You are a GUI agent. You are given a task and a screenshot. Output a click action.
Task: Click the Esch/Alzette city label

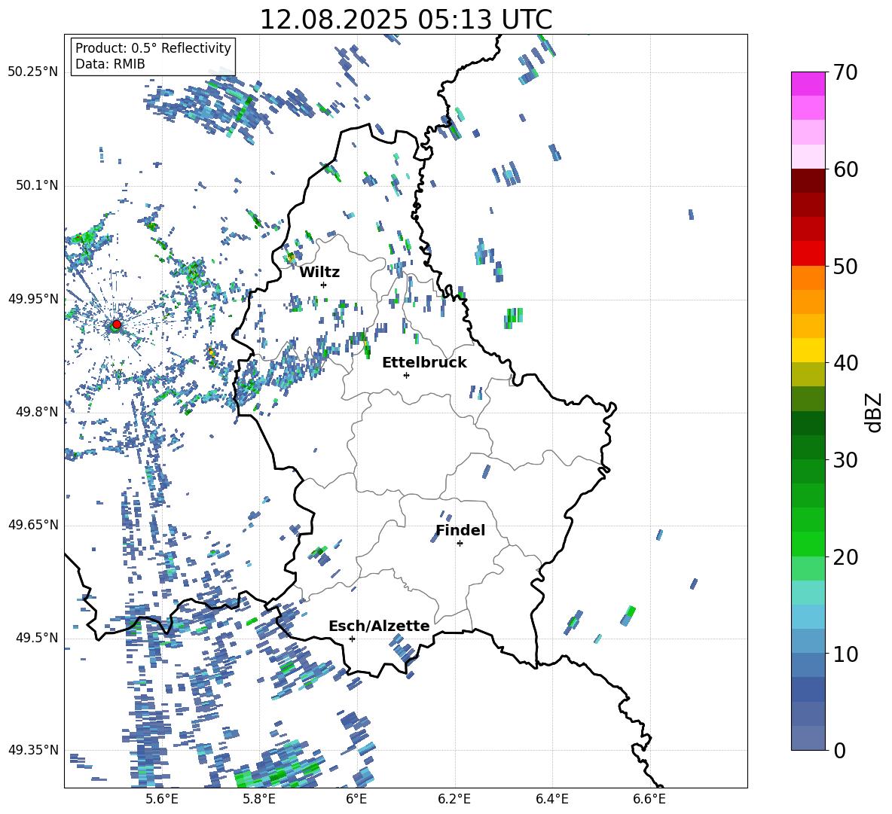(379, 627)
